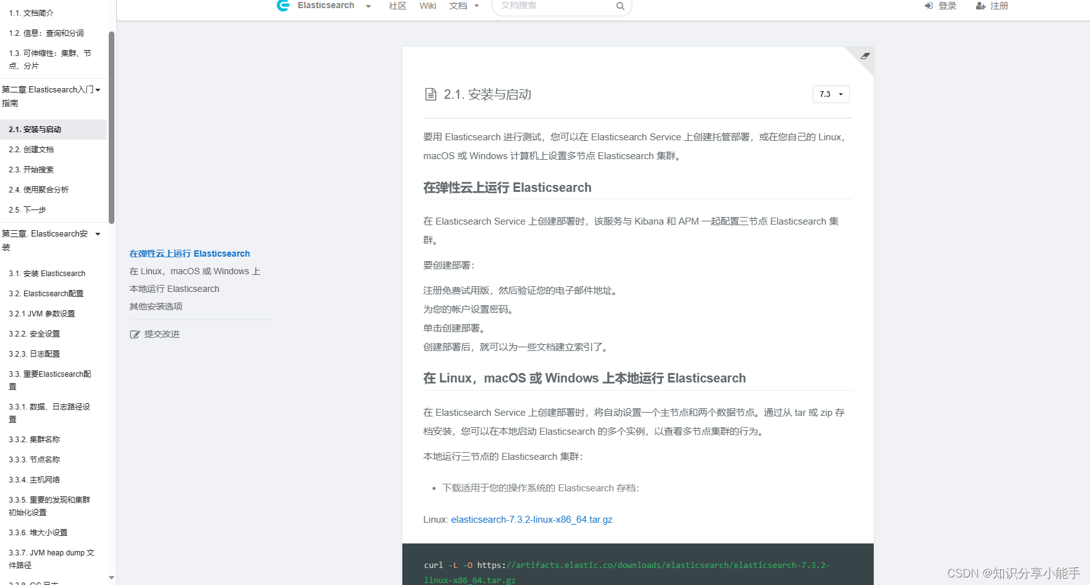
Task: Open 2.3 开始搜索 sidebar item
Action: click(31, 170)
